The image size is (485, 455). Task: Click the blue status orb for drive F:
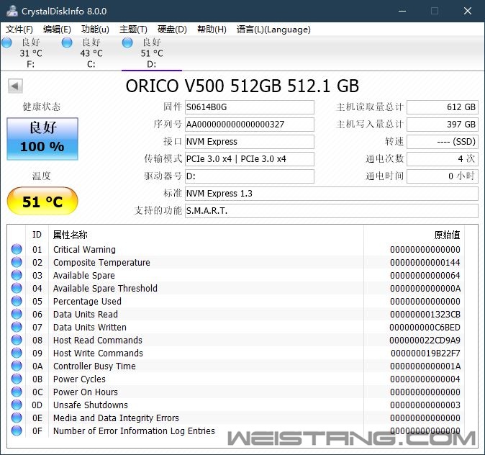(x=6, y=42)
